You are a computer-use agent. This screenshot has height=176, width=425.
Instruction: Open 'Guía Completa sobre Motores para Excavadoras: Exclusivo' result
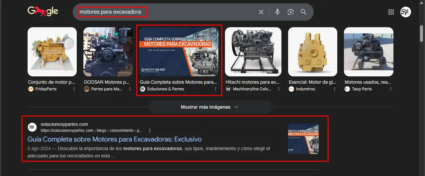coord(115,139)
